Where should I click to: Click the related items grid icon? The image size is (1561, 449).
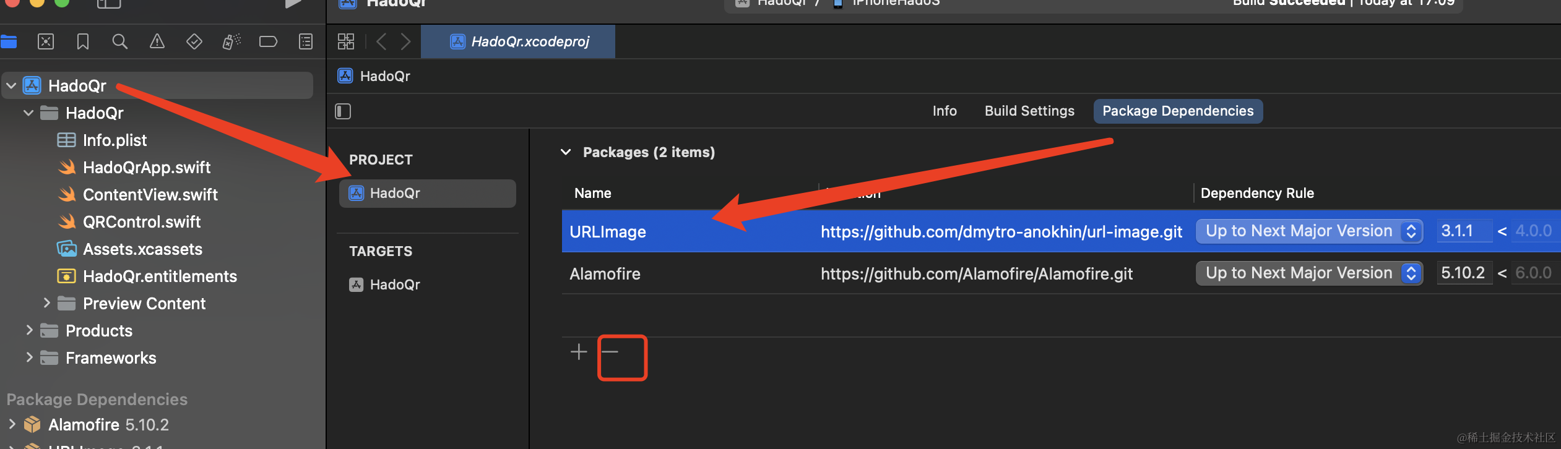[346, 42]
